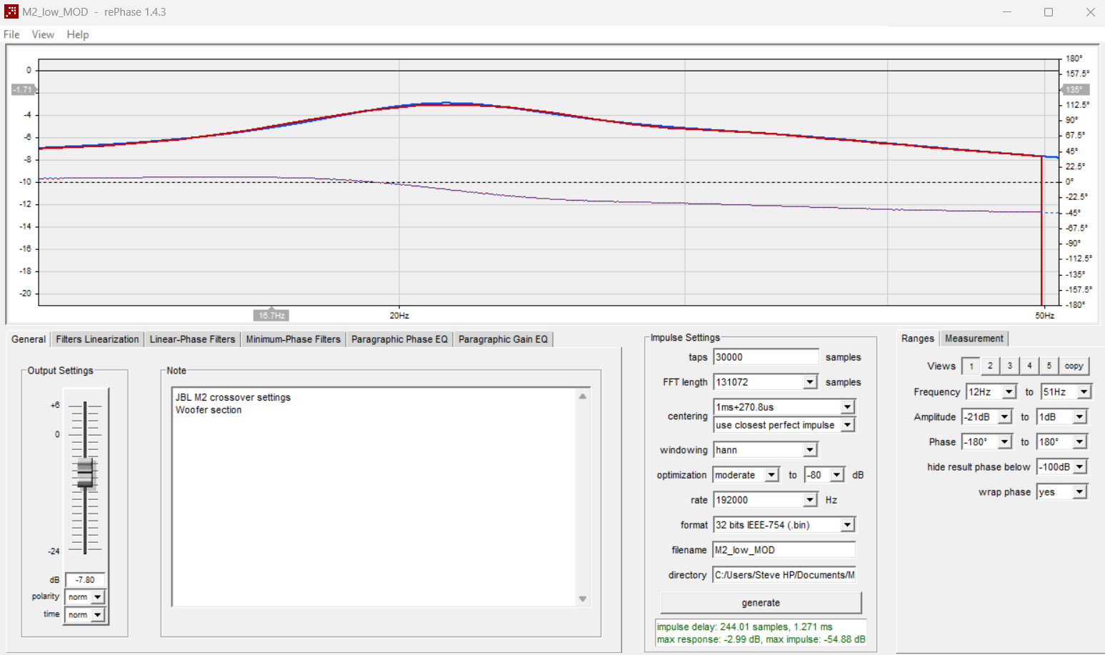This screenshot has width=1105, height=655.
Task: Switch to the Filters Linearization tab
Action: click(x=97, y=339)
